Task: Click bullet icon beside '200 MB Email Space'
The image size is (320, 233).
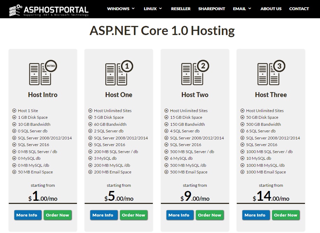Action: click(90, 172)
